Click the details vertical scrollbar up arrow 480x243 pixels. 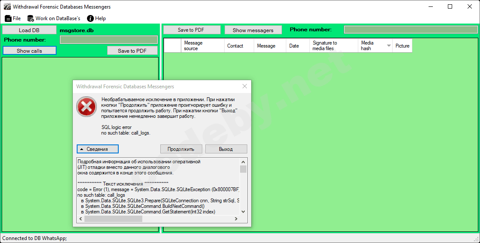click(243, 162)
